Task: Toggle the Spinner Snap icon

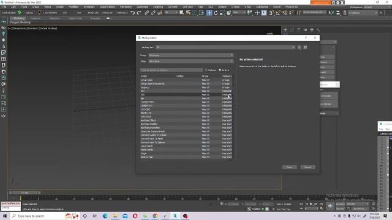Action: 291,13
